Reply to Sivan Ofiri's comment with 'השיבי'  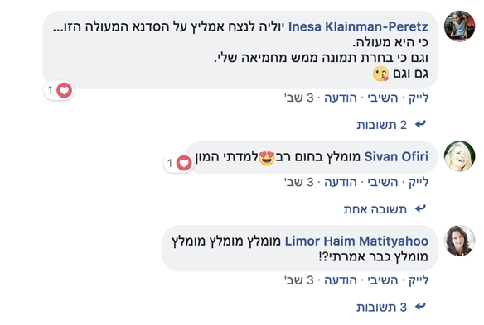tap(383, 183)
